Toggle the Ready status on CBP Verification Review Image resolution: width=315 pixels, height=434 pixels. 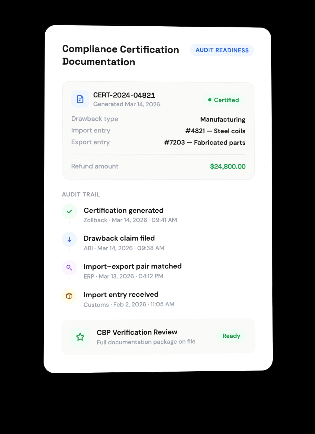point(231,336)
